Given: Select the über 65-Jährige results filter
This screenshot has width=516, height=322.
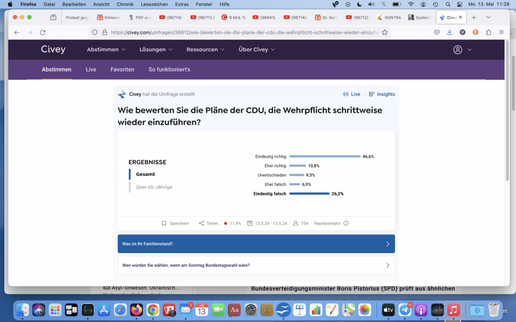Looking at the screenshot, I should coord(154,187).
